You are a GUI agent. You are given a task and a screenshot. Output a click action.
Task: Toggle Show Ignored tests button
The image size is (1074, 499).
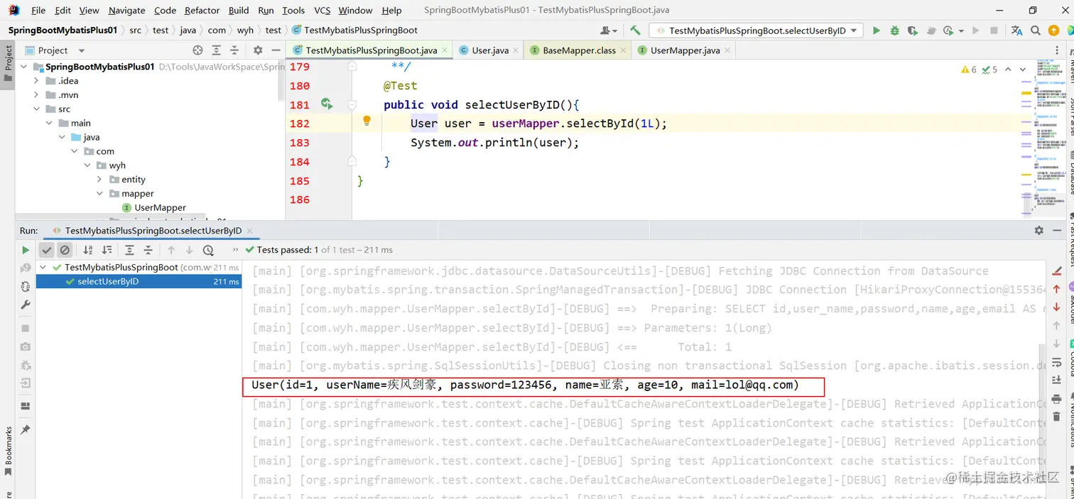(x=65, y=250)
